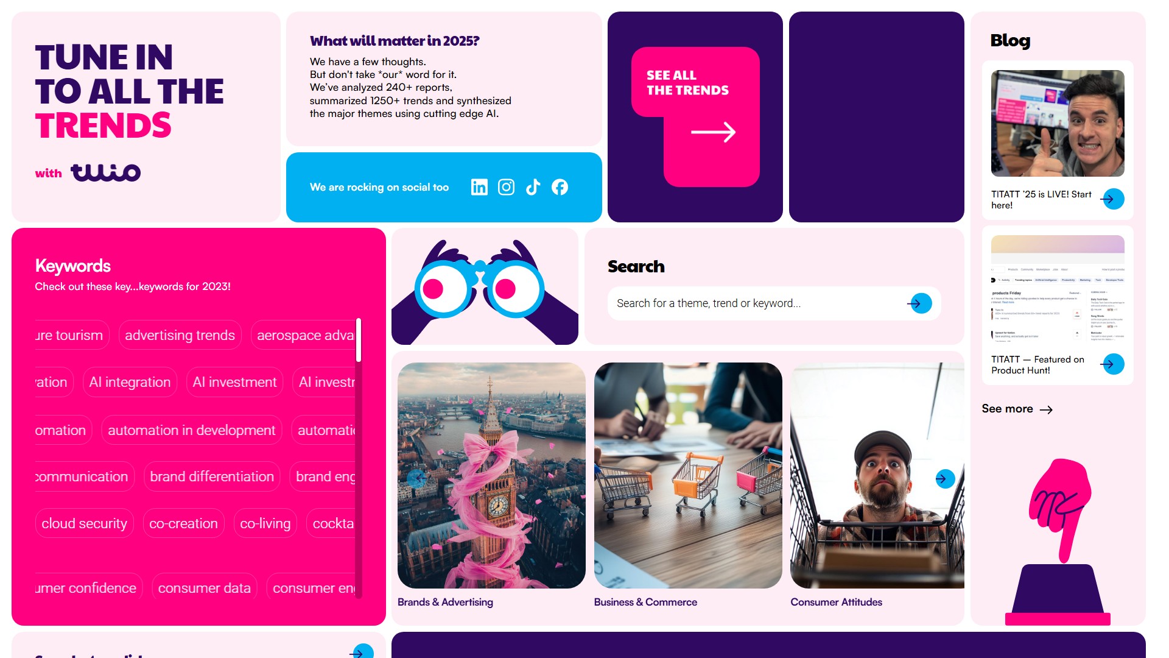Open the Business & Commerce category link
Viewport: 1169px width, 658px height.
coord(645,602)
